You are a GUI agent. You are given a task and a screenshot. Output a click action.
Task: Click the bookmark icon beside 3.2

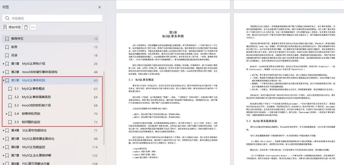pyautogui.click(x=10, y=97)
